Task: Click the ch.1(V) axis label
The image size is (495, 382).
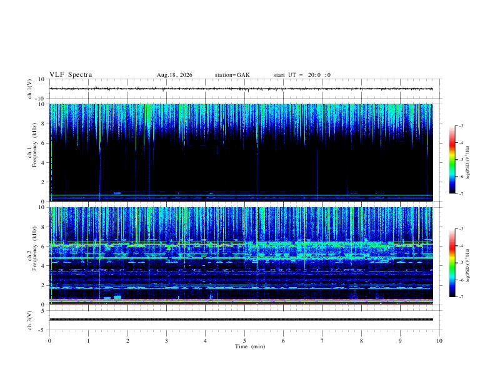Action: [30, 89]
